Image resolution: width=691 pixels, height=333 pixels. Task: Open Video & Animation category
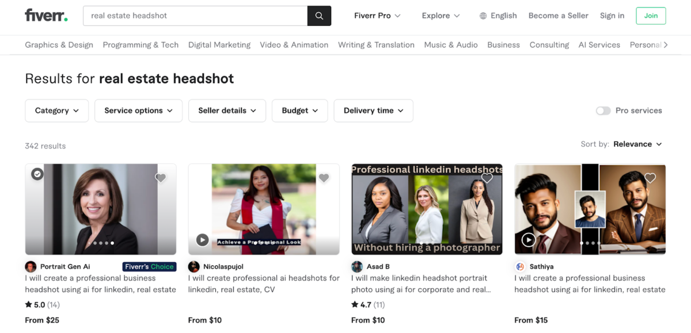(x=294, y=45)
